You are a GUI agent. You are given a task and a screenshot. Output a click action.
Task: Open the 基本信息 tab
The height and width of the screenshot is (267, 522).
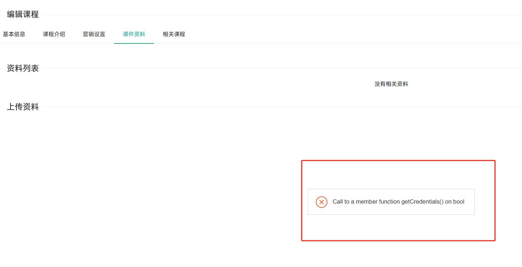click(x=14, y=34)
